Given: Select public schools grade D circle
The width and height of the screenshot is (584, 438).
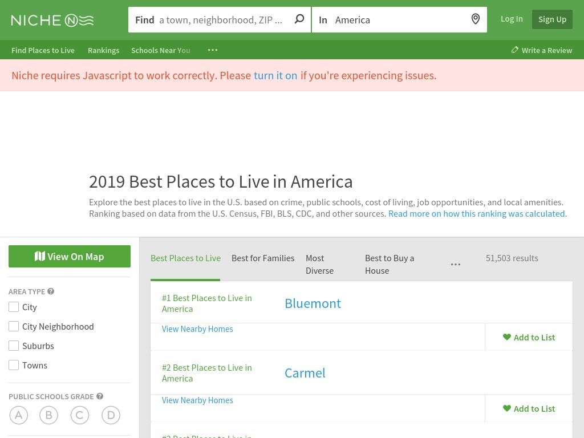Looking at the screenshot, I should (111, 415).
